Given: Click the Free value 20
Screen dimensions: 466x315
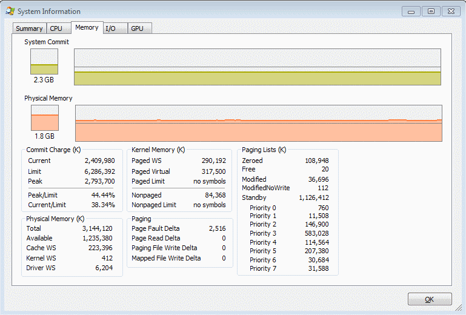Looking at the screenshot, I should point(325,170).
